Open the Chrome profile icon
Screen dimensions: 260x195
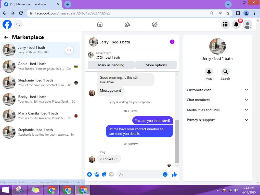point(246,13)
